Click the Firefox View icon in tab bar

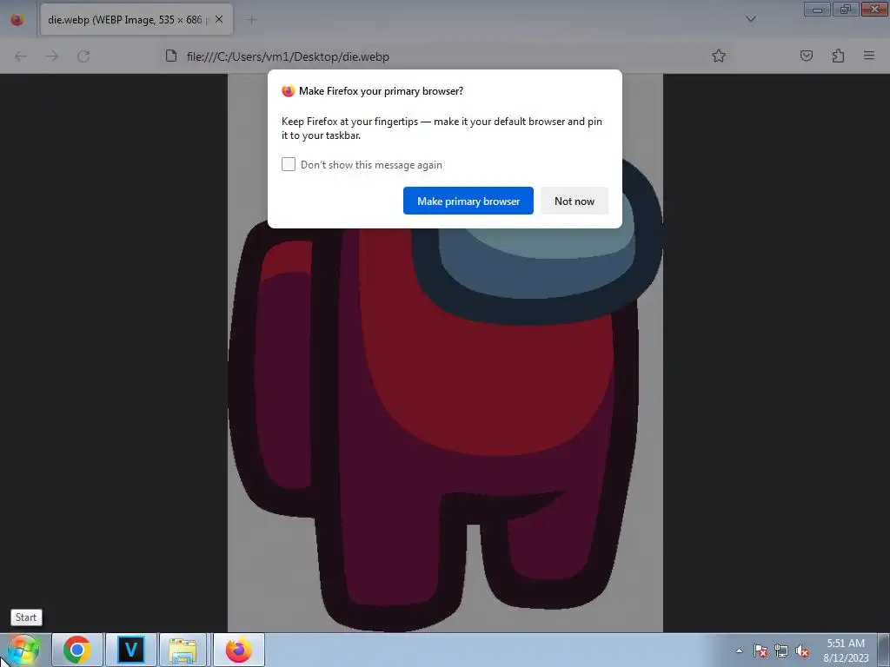click(17, 20)
